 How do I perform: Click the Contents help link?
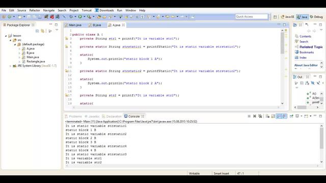pos(305,36)
